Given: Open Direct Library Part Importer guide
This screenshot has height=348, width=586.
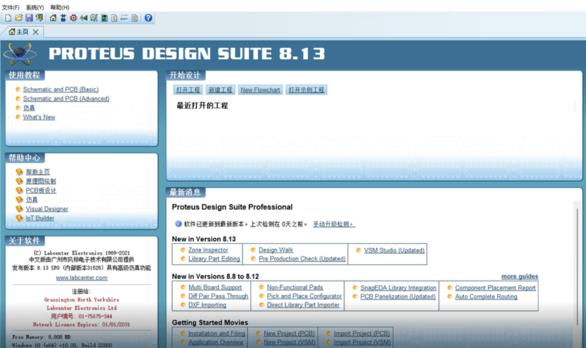Looking at the screenshot, I should [303, 305].
